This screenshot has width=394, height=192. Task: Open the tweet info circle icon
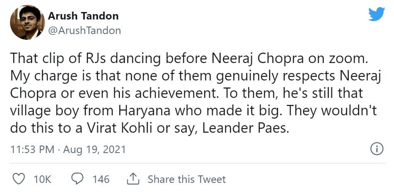click(376, 149)
